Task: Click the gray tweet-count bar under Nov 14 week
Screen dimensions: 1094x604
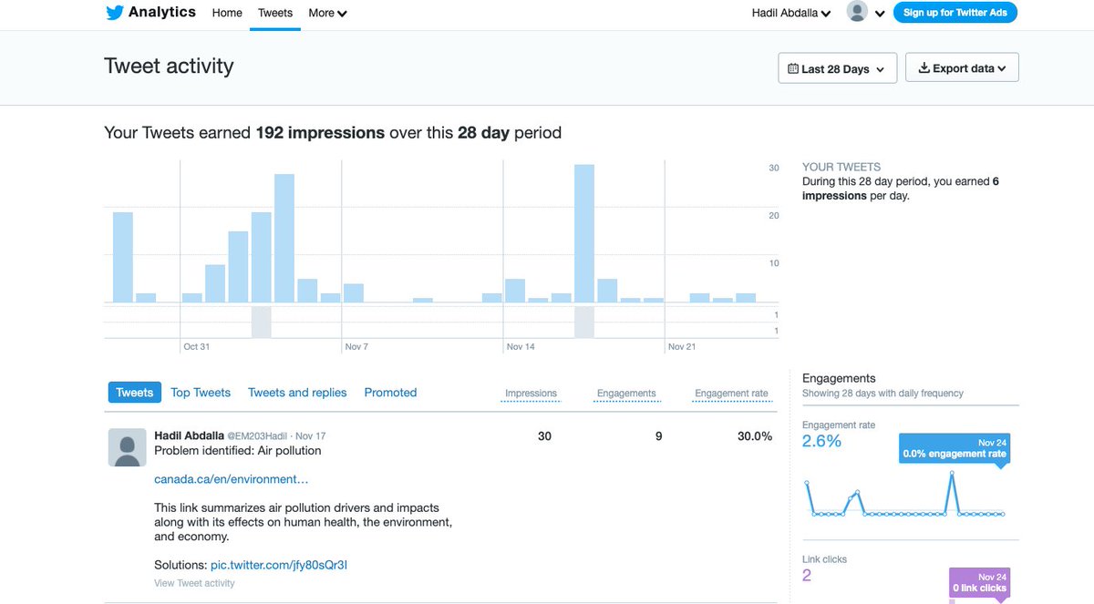Action: [584, 322]
